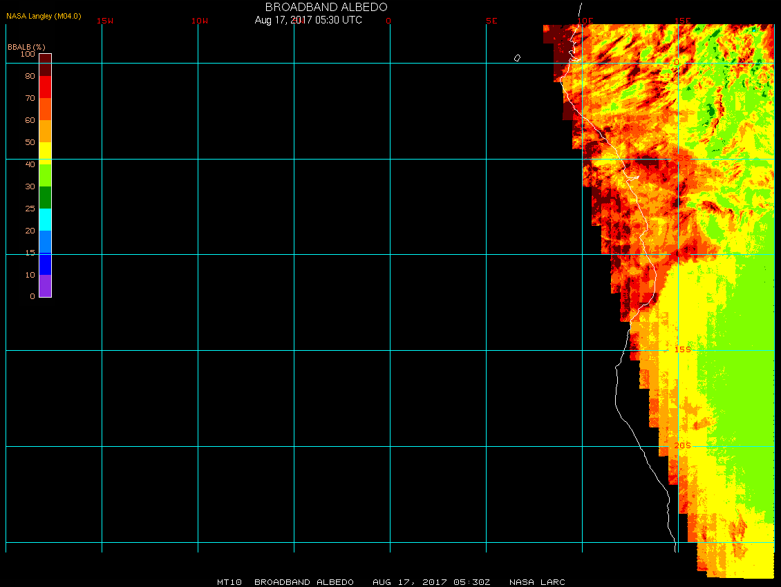Click the cyan 20-25% colorbar segment
This screenshot has width=781, height=587.
pos(45,220)
